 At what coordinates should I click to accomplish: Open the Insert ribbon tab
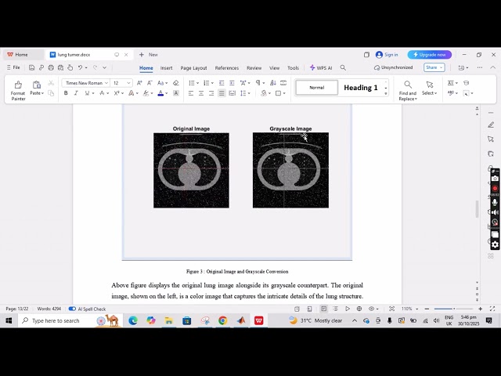click(166, 68)
